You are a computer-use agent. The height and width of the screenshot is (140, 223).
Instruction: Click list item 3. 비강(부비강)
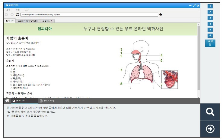pos(18,75)
